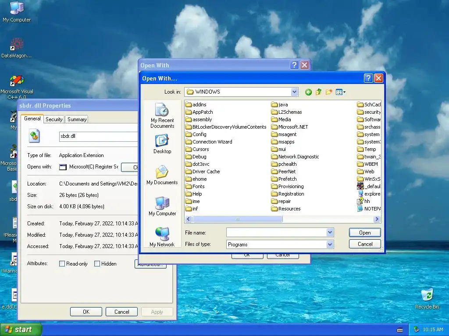Click the sbdr.dll name field in Properties

click(x=99, y=136)
